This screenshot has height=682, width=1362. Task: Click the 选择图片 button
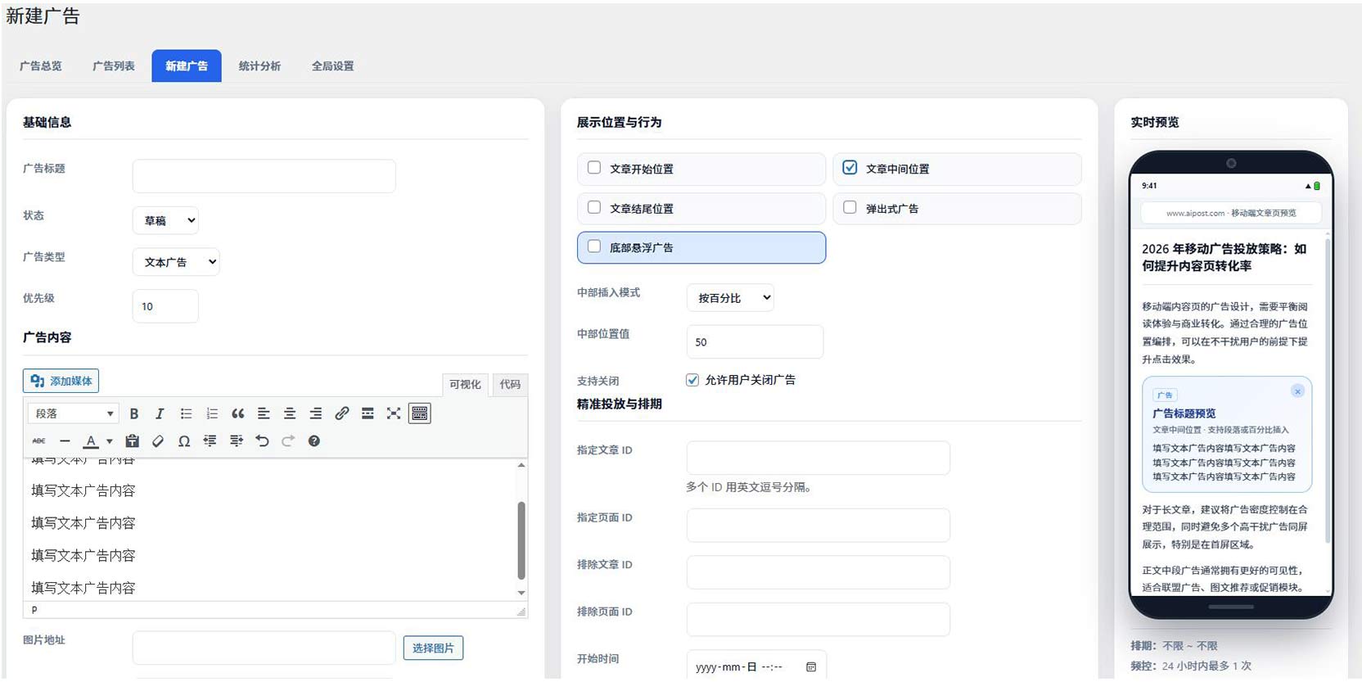433,648
